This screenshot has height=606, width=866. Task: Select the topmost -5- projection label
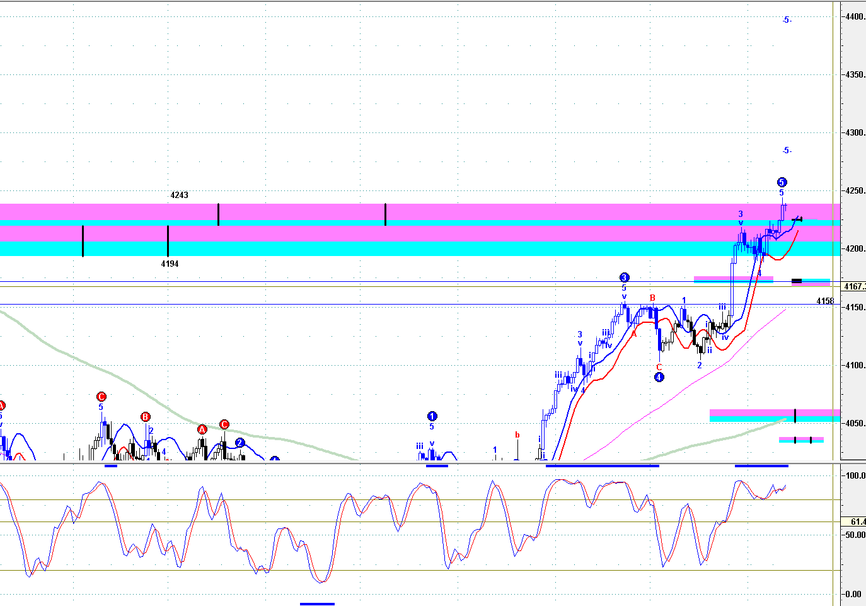(787, 20)
